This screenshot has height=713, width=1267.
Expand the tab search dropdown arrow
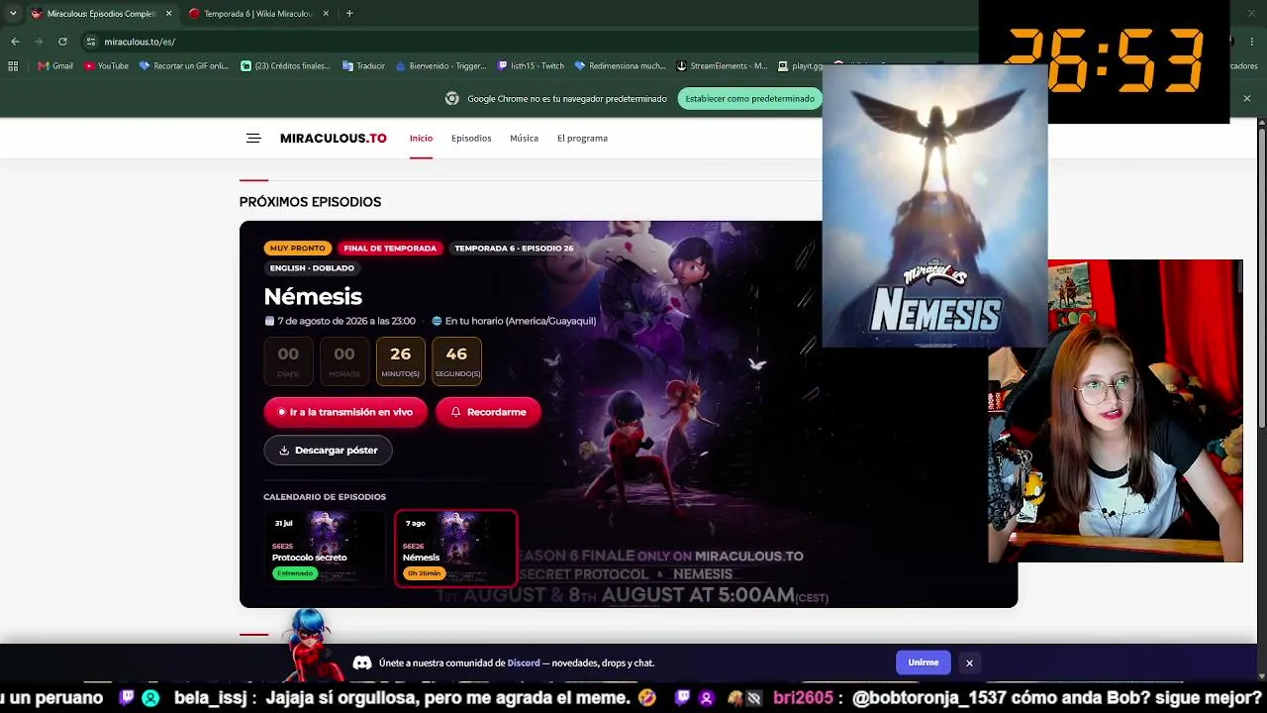13,14
